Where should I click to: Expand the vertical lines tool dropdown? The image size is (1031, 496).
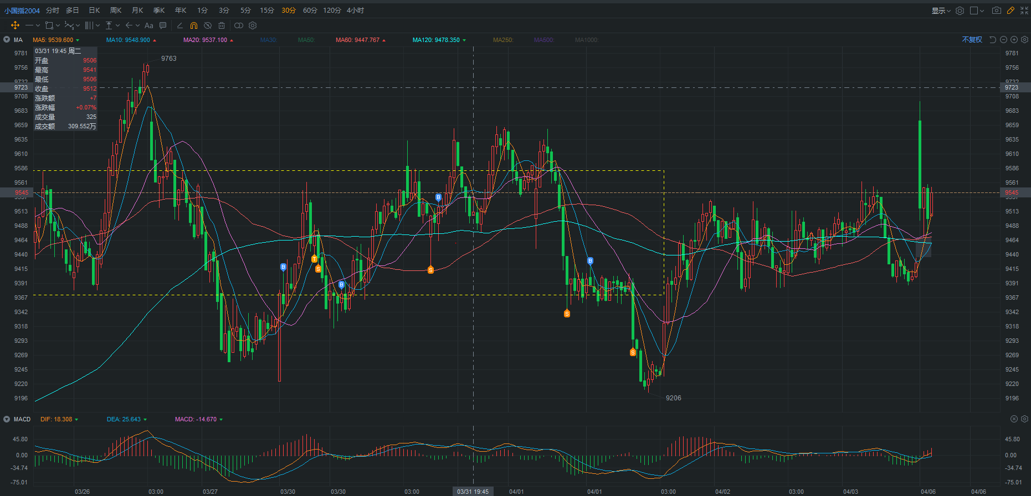click(x=98, y=25)
